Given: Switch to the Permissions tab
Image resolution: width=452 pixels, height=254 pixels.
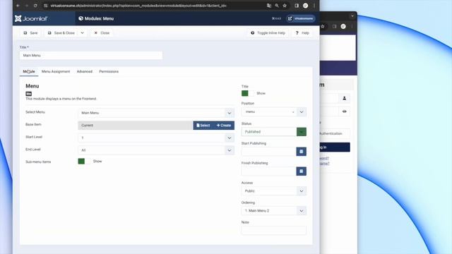Looking at the screenshot, I should pyautogui.click(x=109, y=71).
